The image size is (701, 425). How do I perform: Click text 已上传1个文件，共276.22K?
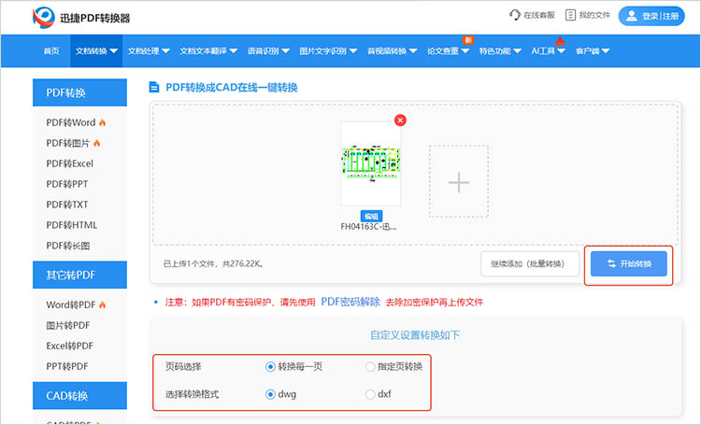point(213,263)
